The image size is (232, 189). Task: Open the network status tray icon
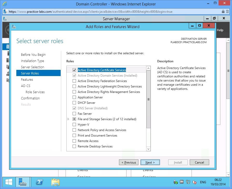click(x=188, y=182)
